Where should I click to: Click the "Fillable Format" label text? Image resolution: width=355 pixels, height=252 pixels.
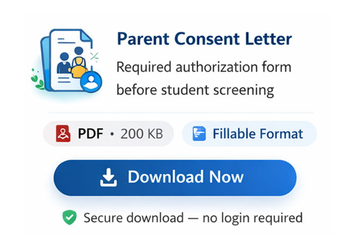(x=258, y=134)
